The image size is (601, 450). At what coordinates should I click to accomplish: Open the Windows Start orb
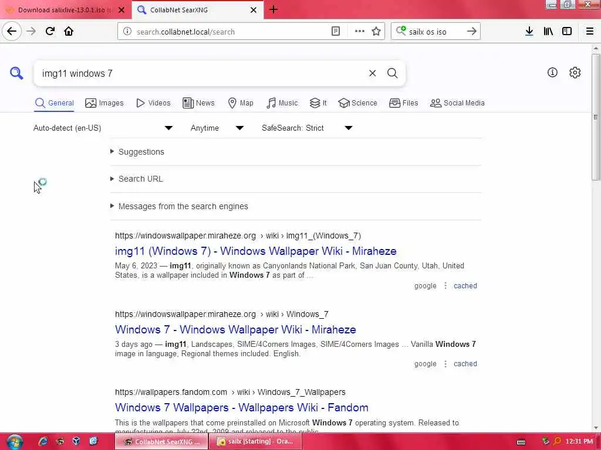click(x=15, y=442)
